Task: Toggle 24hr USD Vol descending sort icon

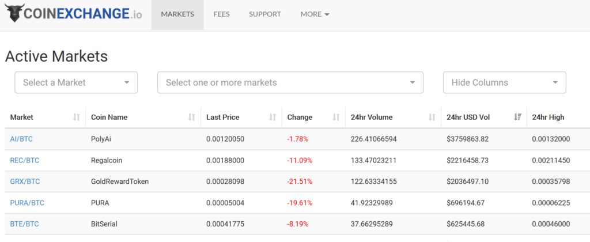Action: click(518, 117)
